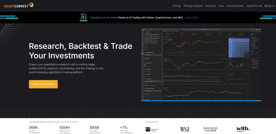Go to the Research nav item
The height and width of the screenshot is (134, 276).
click(x=211, y=6)
